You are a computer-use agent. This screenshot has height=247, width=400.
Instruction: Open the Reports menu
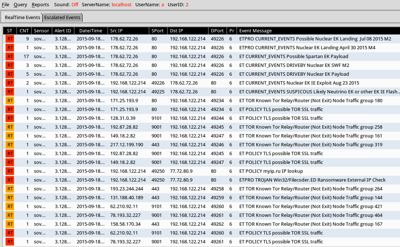click(40, 5)
